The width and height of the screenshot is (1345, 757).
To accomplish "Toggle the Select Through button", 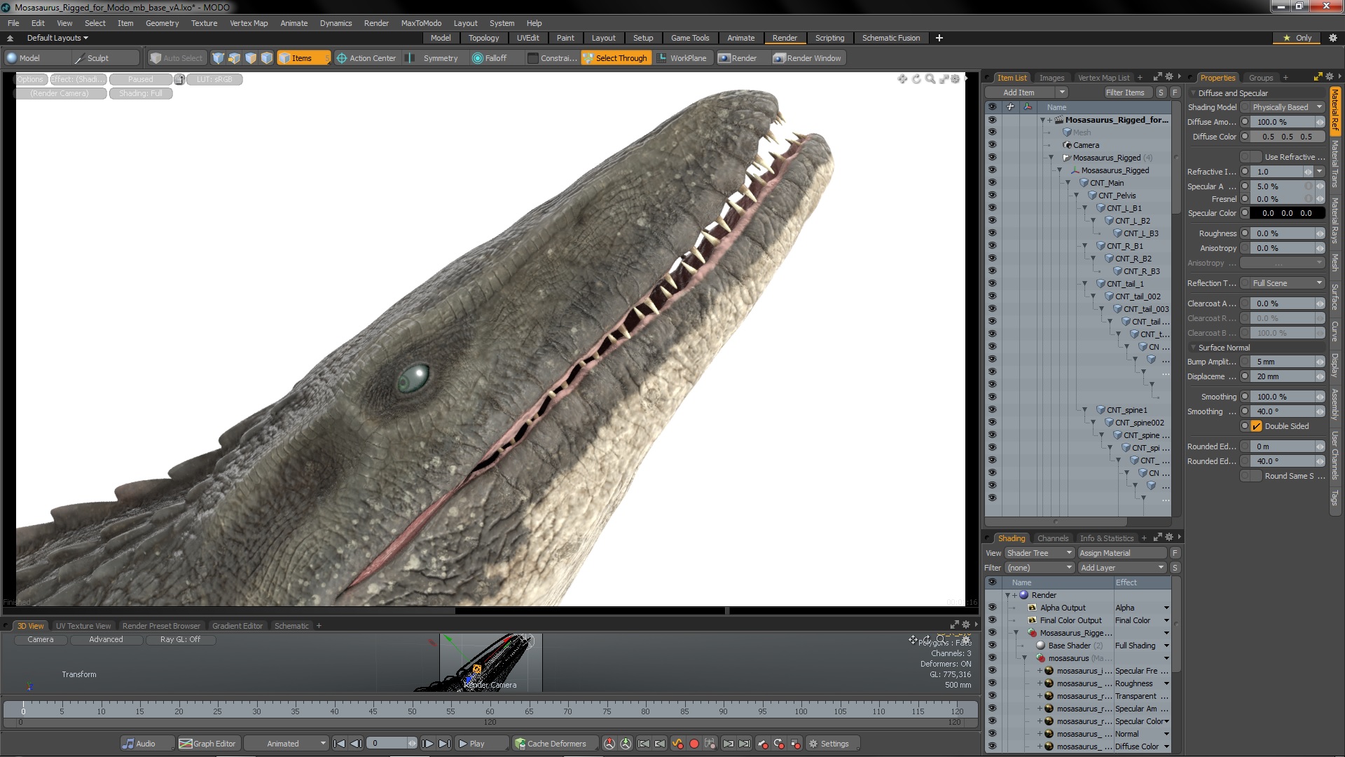I will click(x=615, y=58).
